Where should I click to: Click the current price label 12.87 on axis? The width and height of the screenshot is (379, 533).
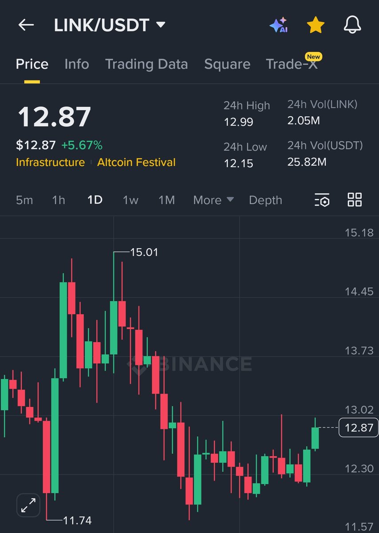click(x=359, y=428)
